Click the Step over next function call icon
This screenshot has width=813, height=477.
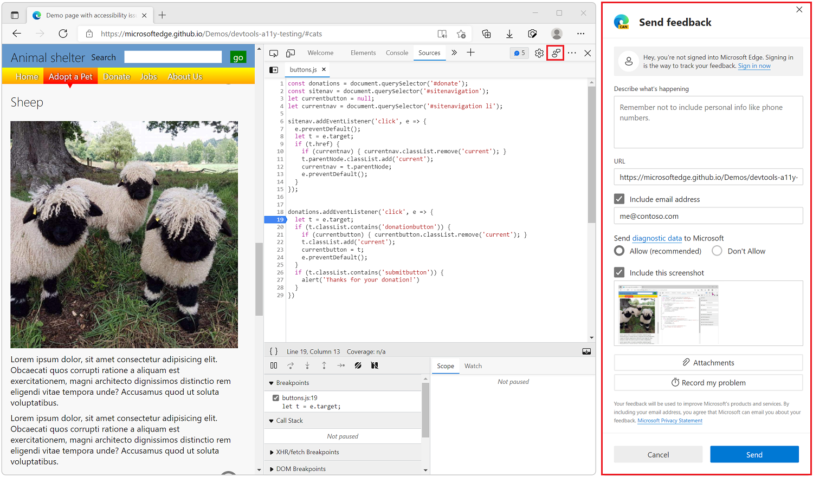(x=291, y=365)
